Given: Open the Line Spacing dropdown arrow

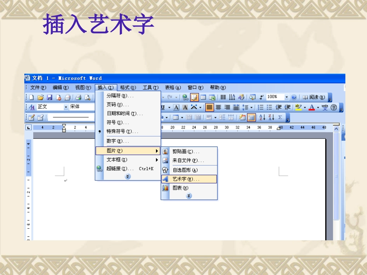Looking at the screenshot, I should [x=251, y=108].
